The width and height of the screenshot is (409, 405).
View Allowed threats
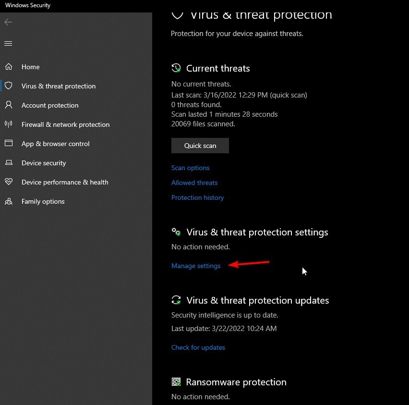tap(194, 183)
